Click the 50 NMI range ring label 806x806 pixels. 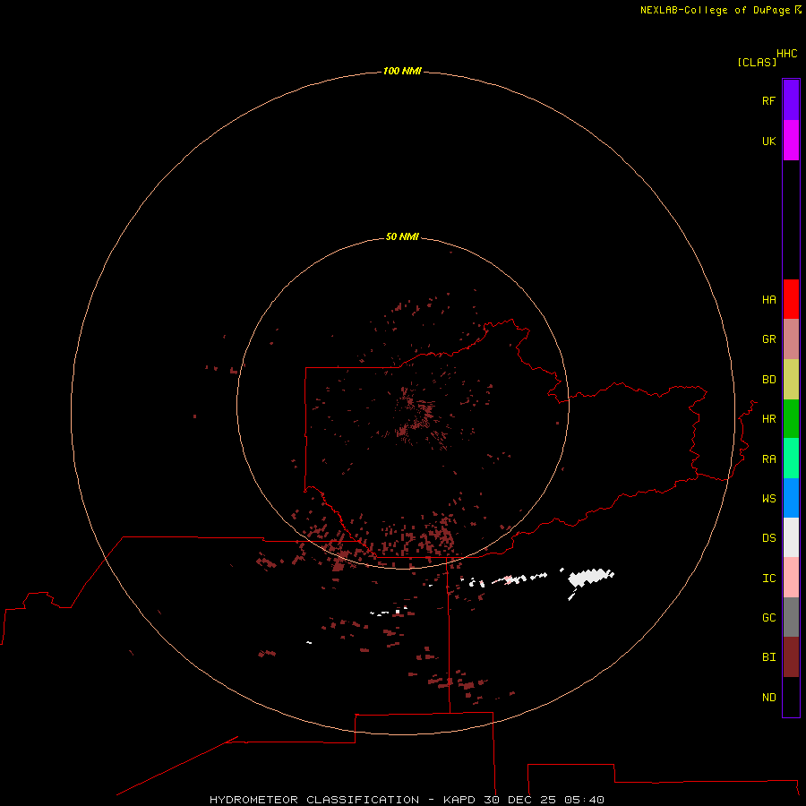[x=402, y=236]
